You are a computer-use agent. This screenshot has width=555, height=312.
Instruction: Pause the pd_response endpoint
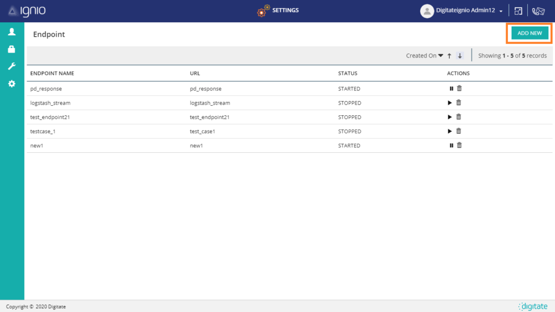tap(451, 89)
